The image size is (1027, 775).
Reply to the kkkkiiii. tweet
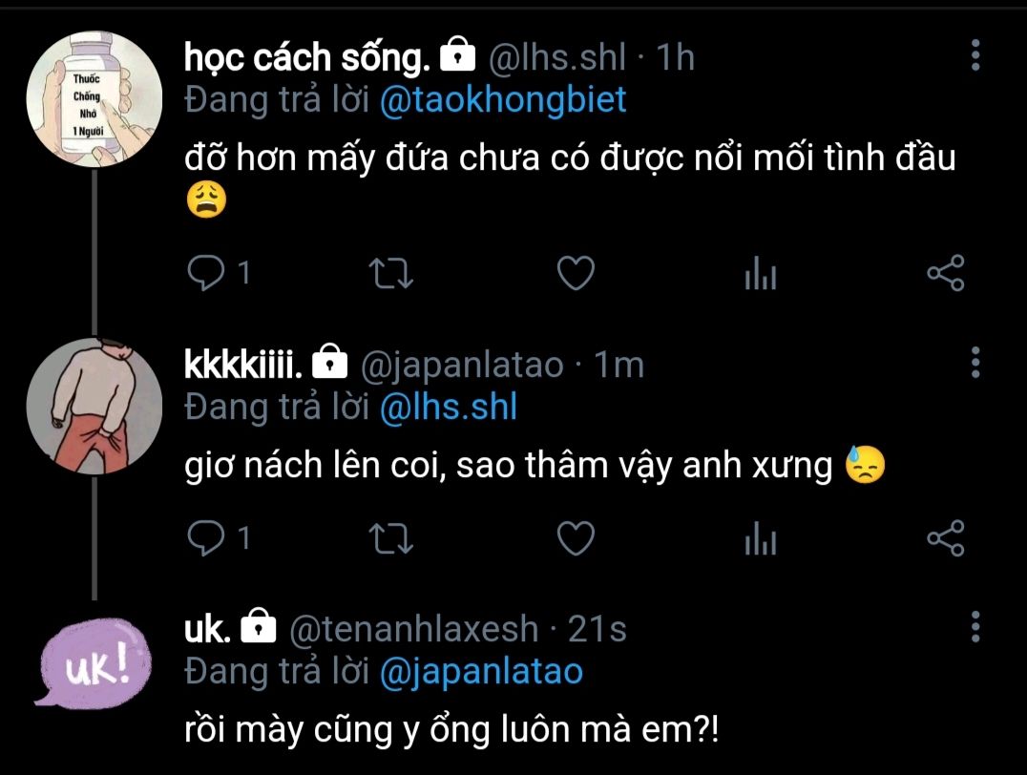point(203,539)
